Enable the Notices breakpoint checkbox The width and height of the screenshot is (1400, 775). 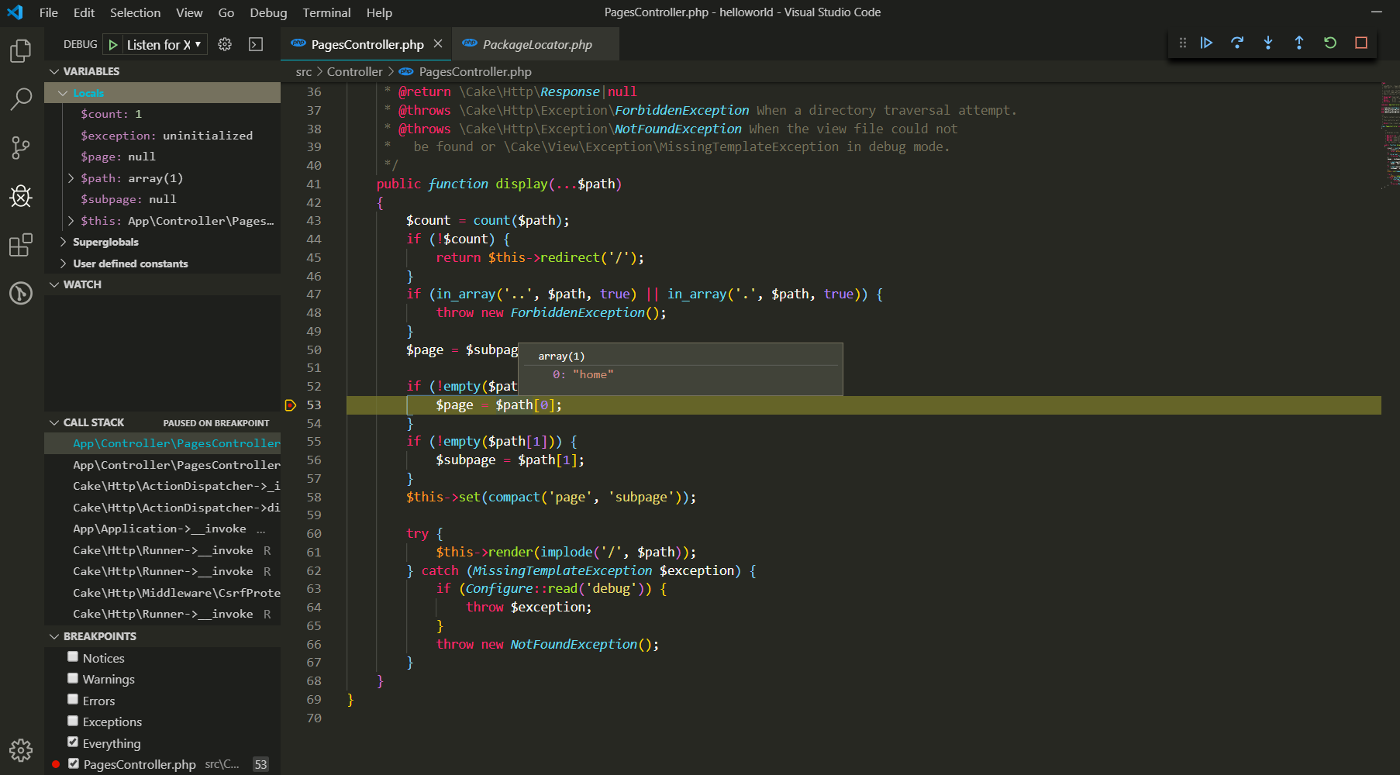73,657
